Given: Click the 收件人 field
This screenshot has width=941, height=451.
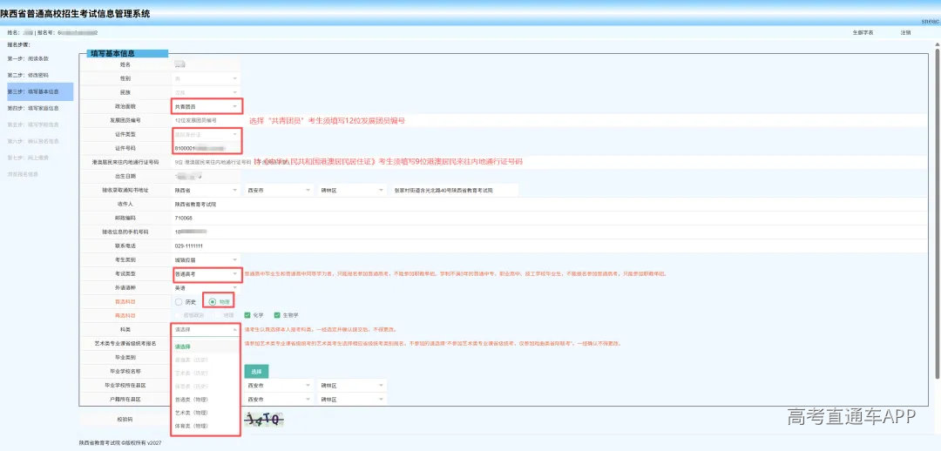Looking at the screenshot, I should click(549, 204).
